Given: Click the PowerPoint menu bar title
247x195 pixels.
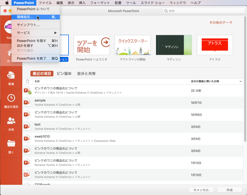Looking at the screenshot, I should pyautogui.click(x=24, y=3).
